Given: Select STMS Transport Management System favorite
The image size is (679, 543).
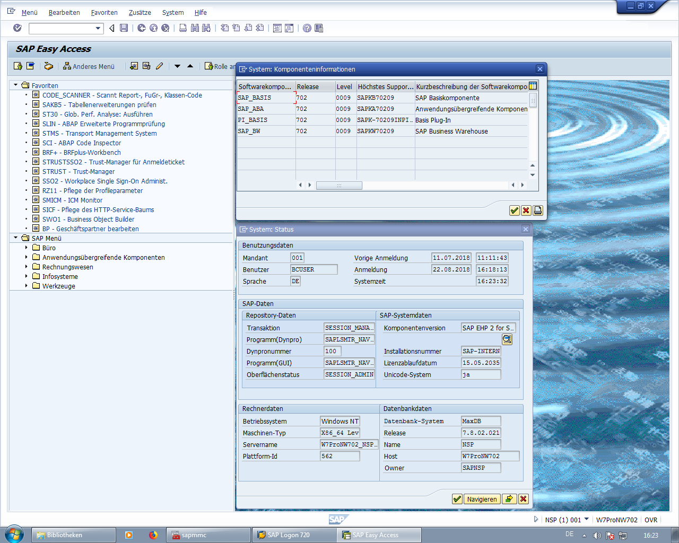Looking at the screenshot, I should [99, 133].
